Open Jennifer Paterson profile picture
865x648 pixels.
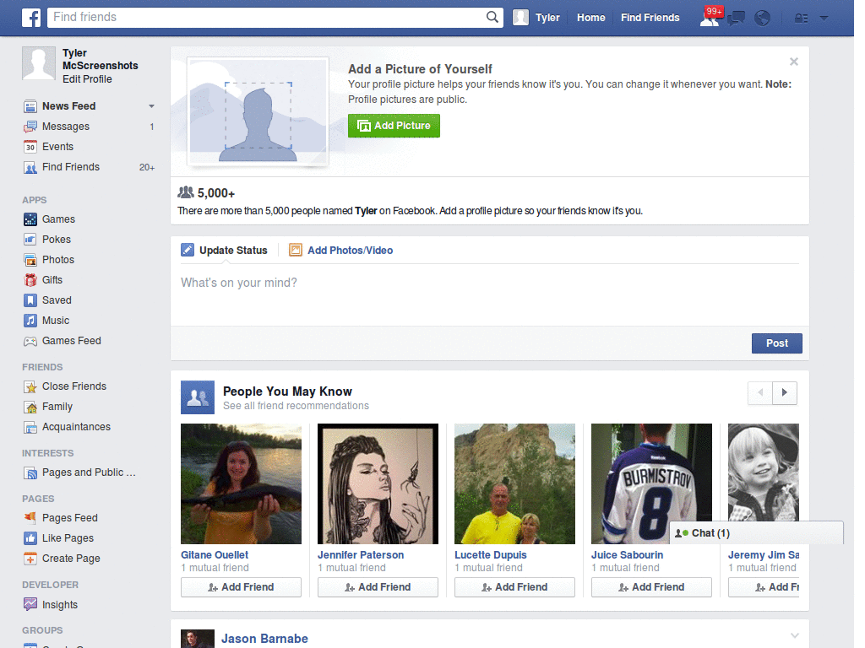tap(378, 483)
